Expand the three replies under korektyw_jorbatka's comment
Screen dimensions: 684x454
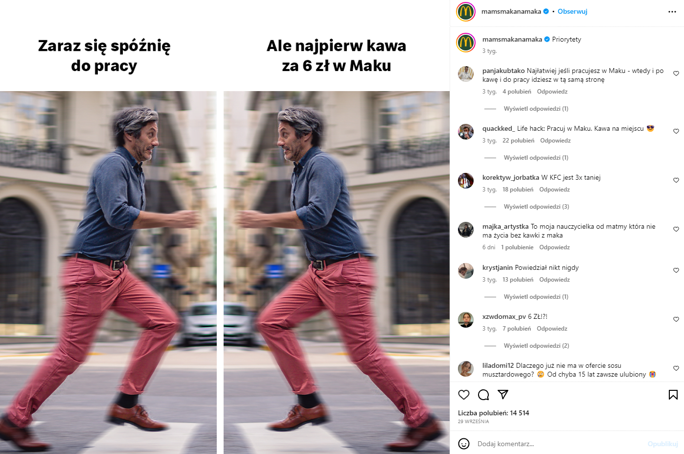pos(536,207)
